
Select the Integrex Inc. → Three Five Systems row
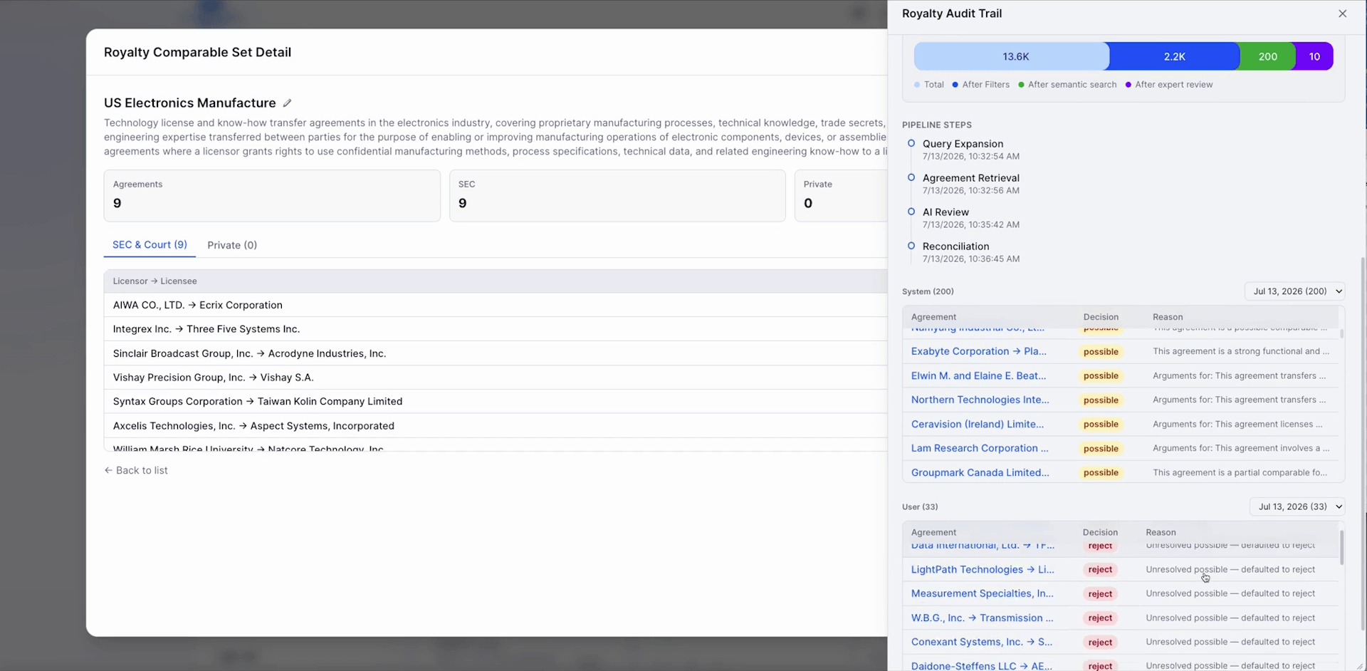coord(496,329)
